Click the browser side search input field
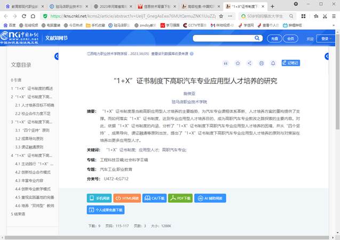The image size is (340, 240). pyautogui.click(x=266, y=16)
